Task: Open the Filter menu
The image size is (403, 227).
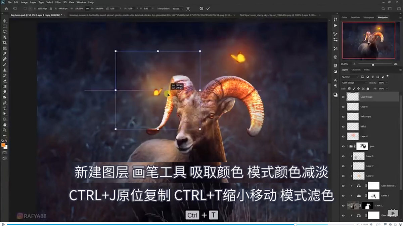Action: click(58, 2)
